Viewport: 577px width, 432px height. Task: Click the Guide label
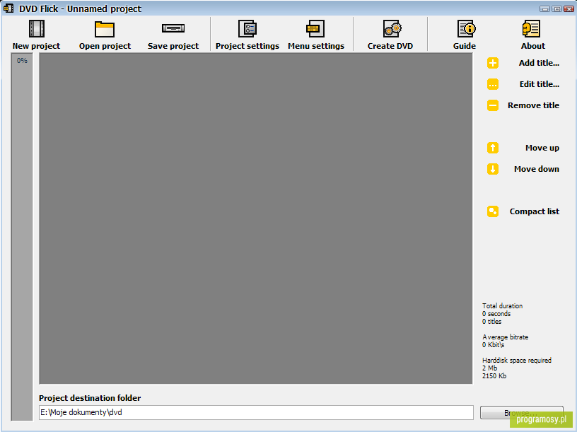coord(465,46)
